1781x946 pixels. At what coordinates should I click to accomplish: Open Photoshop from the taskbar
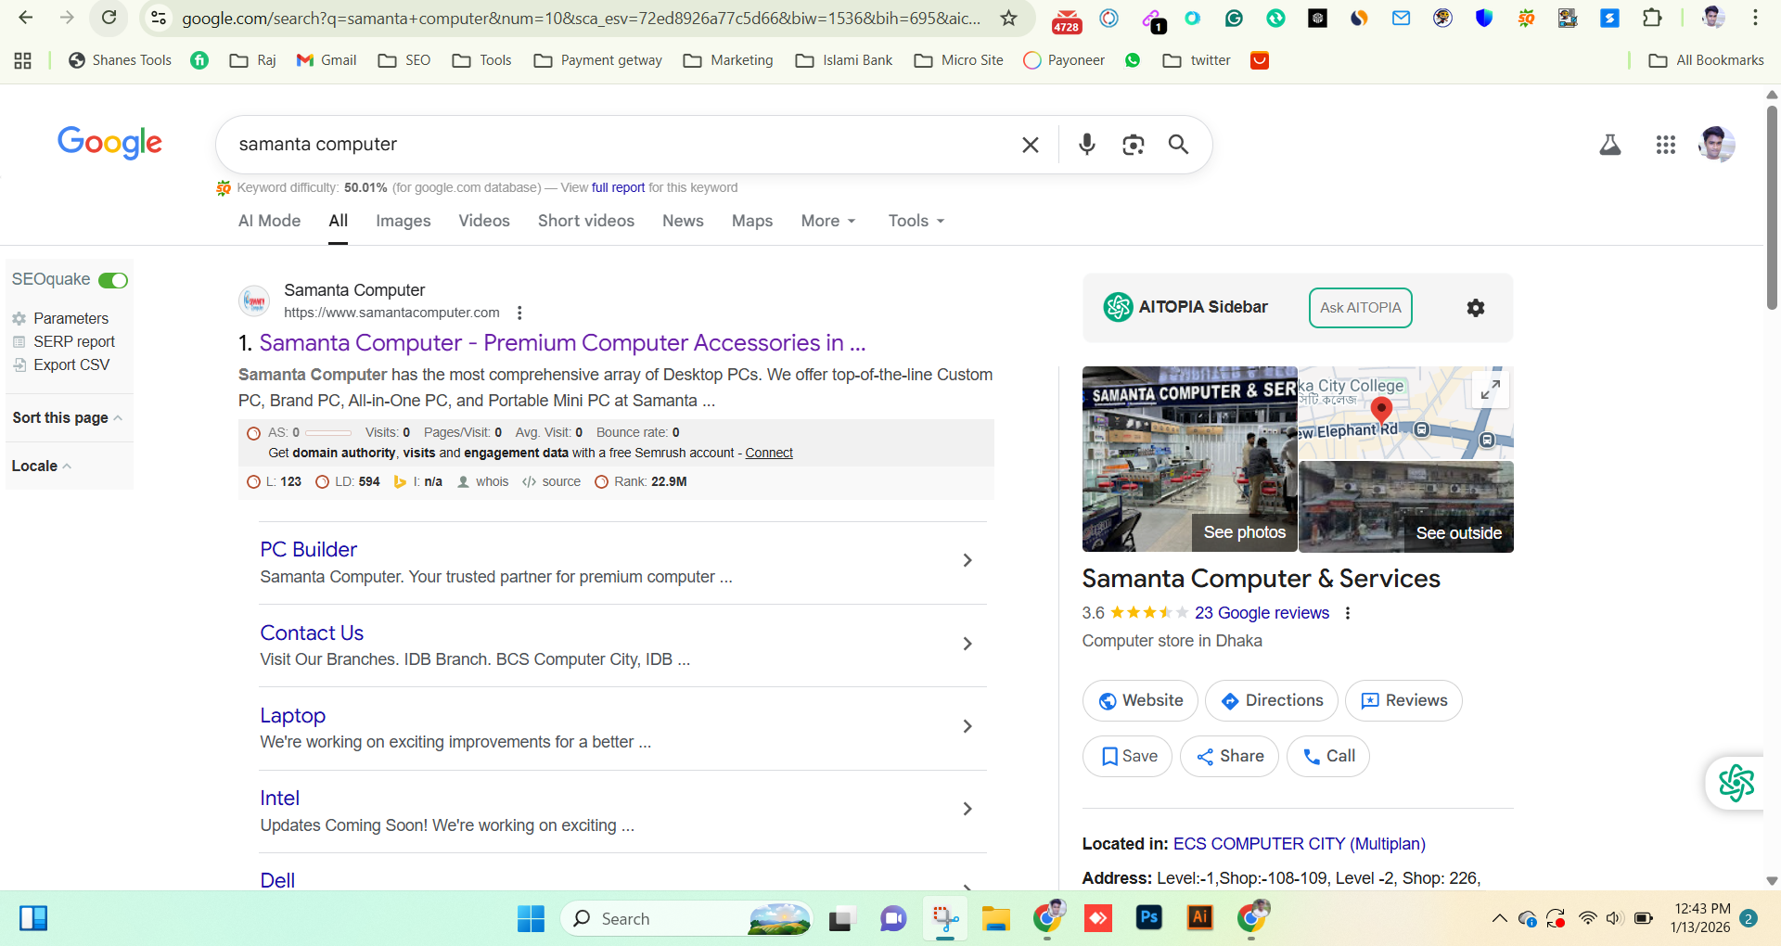1148,918
